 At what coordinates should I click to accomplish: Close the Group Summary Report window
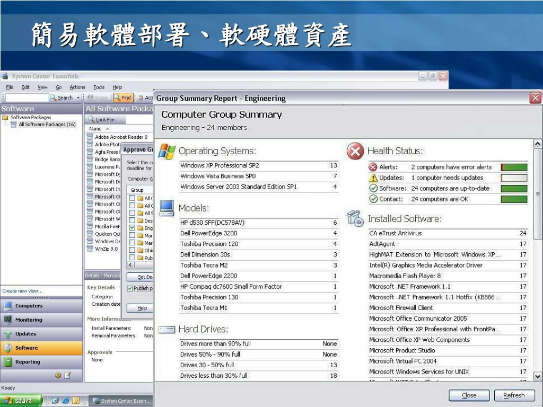[536, 98]
